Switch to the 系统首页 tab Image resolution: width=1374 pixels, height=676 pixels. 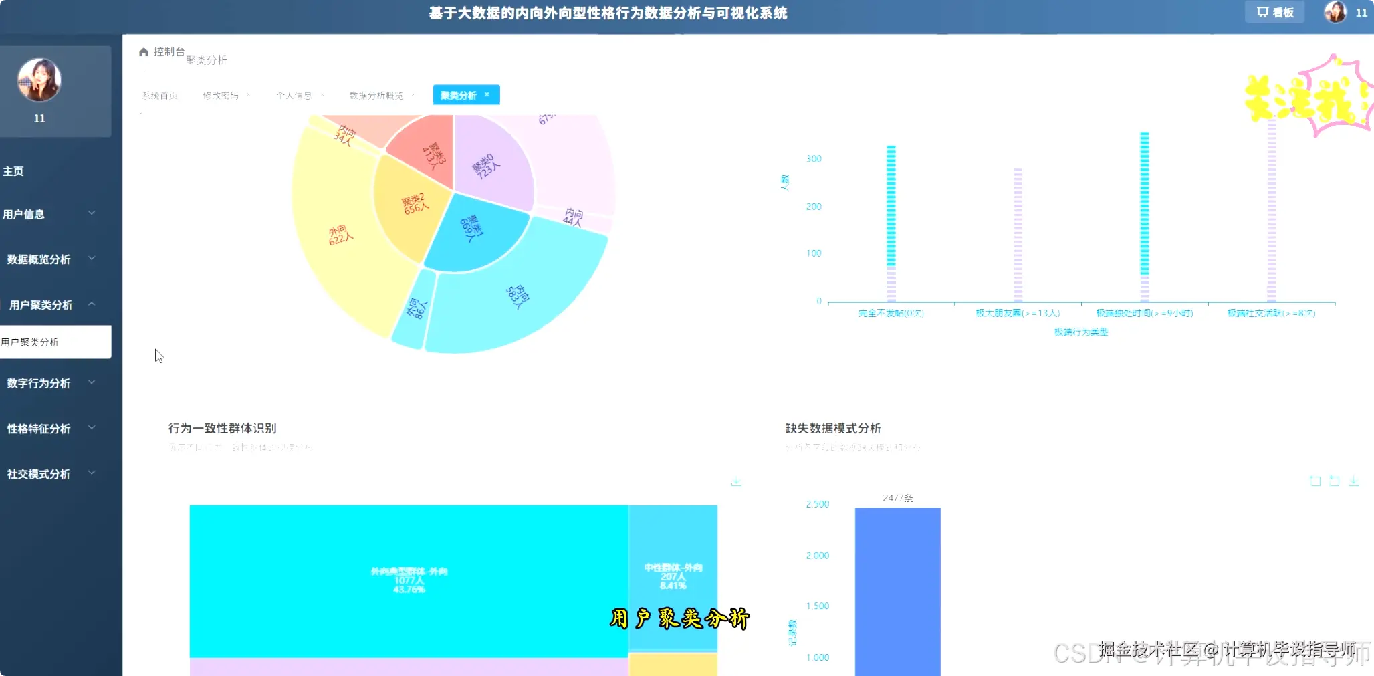[x=160, y=96]
